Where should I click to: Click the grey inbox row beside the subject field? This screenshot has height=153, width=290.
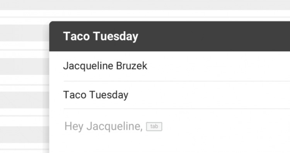tap(24, 100)
